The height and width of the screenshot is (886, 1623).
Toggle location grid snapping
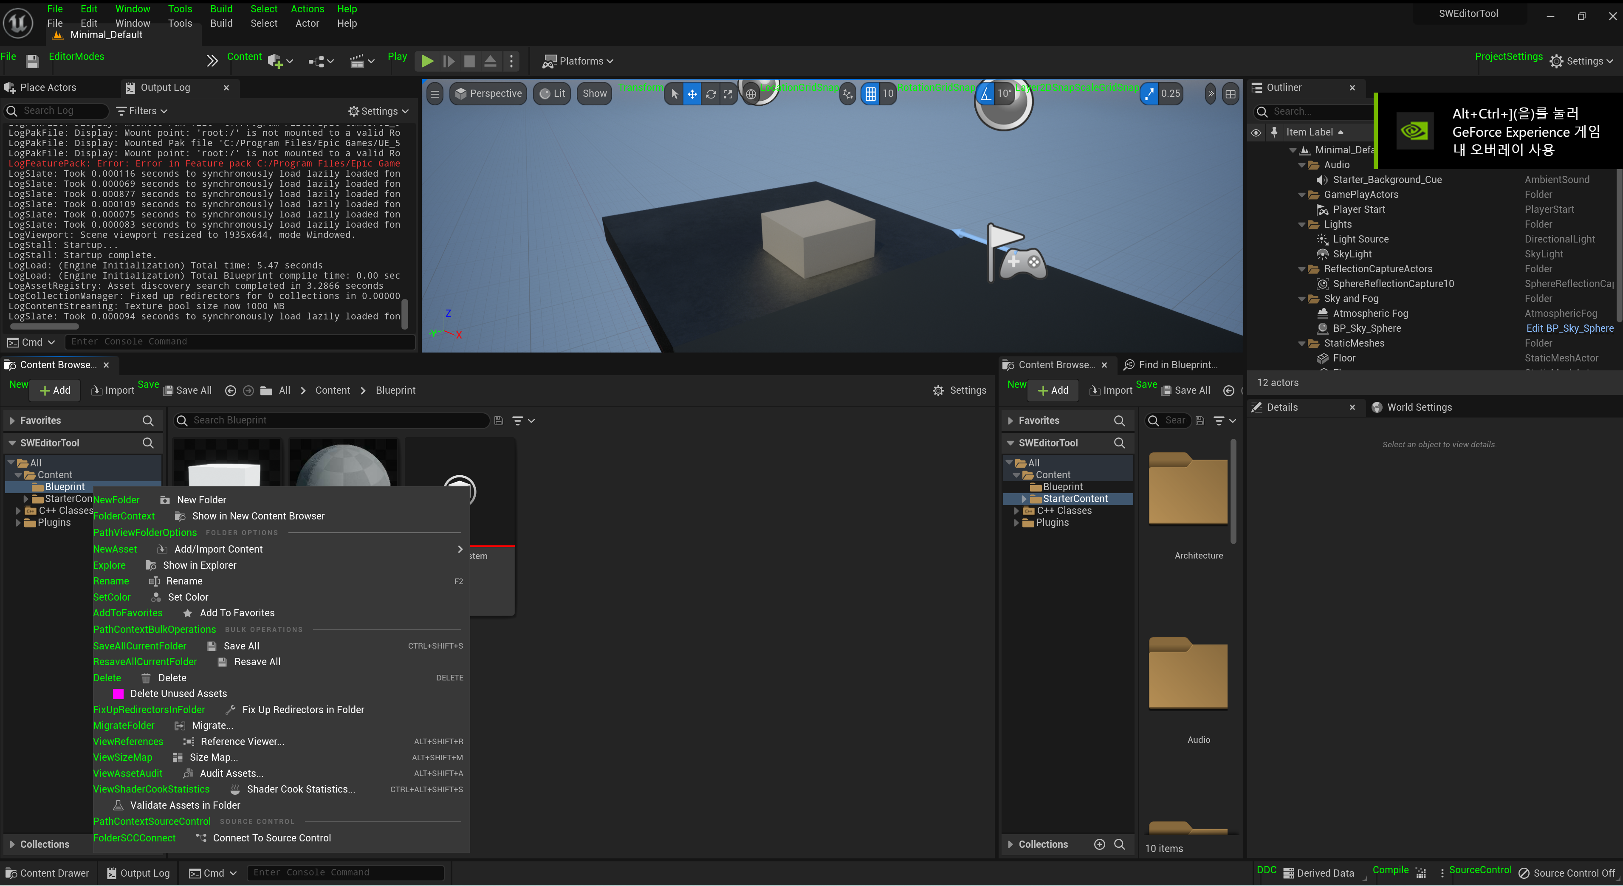tap(870, 94)
